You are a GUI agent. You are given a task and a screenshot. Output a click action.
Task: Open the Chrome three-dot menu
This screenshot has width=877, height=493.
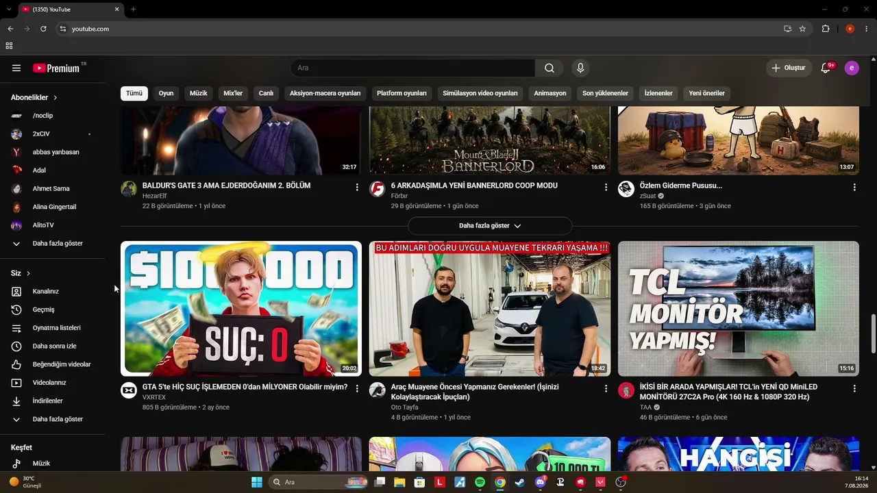pyautogui.click(x=867, y=29)
